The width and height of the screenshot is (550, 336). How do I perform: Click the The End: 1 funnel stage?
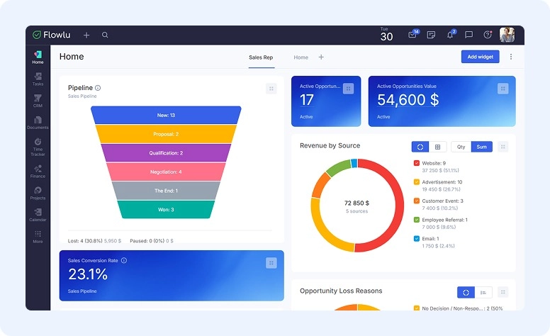166,191
